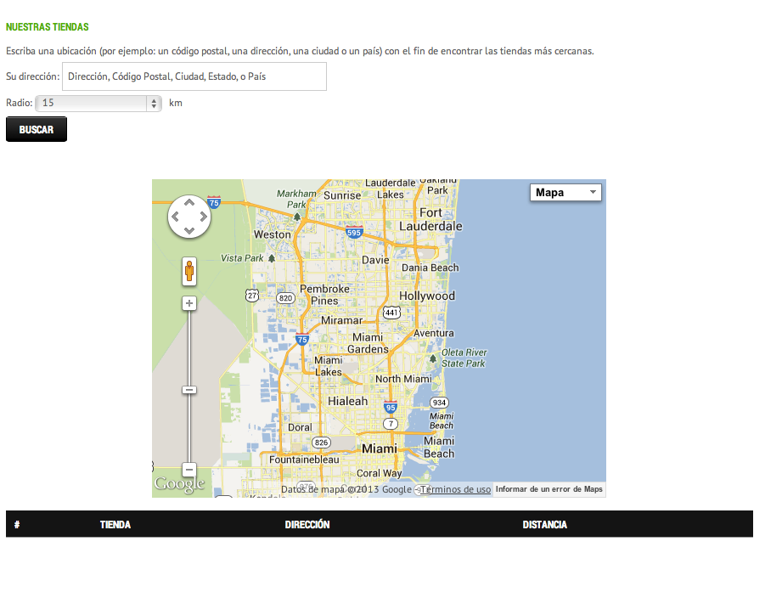Pan the map down with the arrow
This screenshot has height=609, width=782.
coord(189,230)
